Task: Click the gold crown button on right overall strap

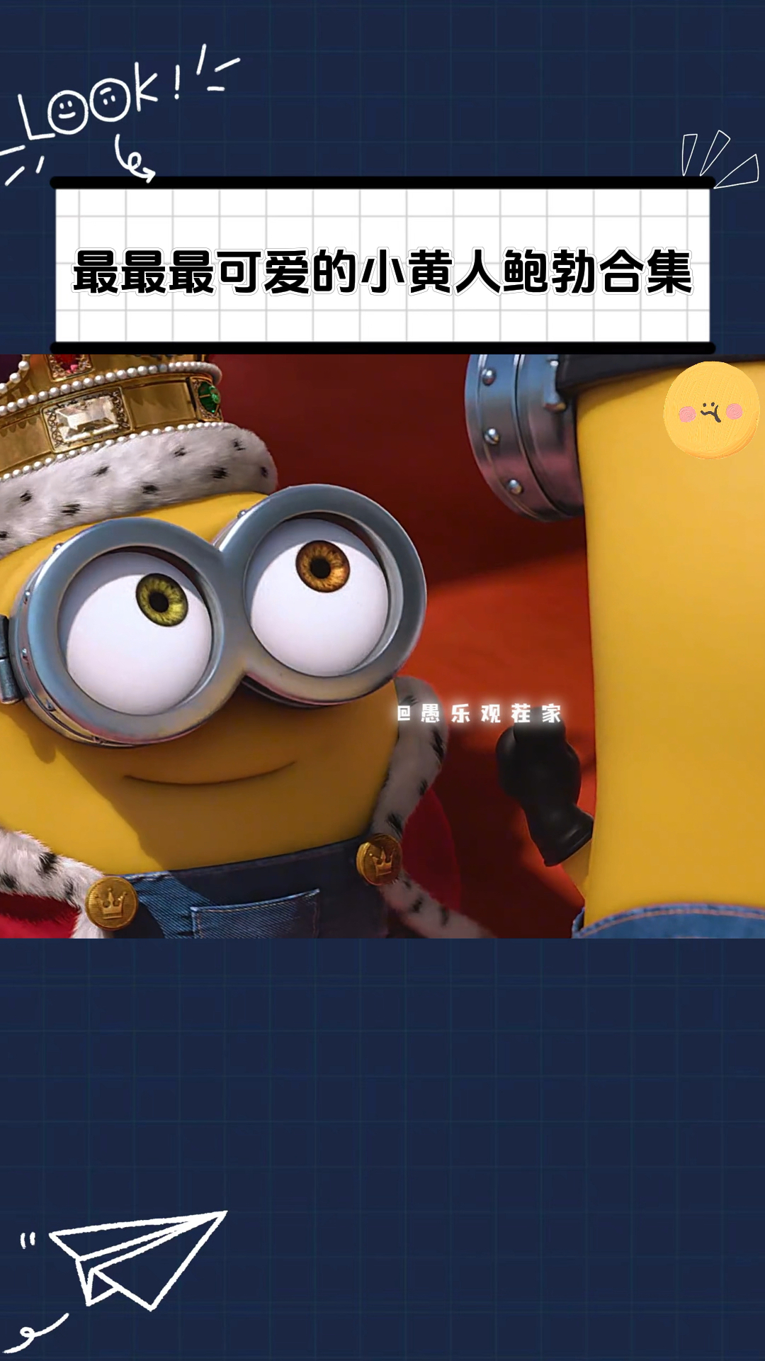Action: pyautogui.click(x=380, y=858)
